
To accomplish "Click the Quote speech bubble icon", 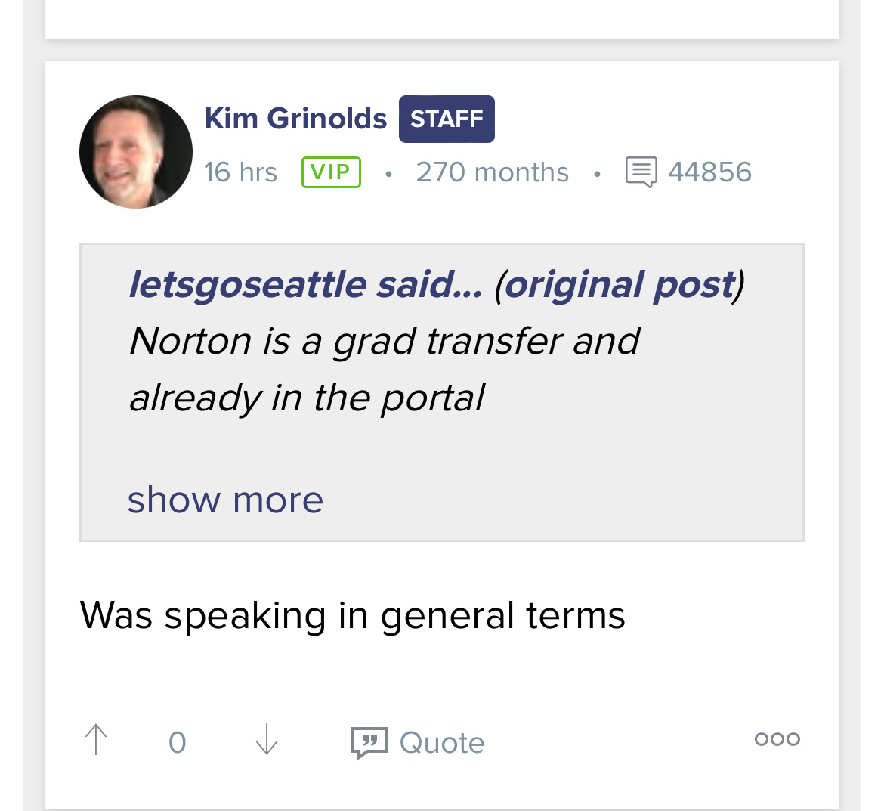I will coord(369,742).
